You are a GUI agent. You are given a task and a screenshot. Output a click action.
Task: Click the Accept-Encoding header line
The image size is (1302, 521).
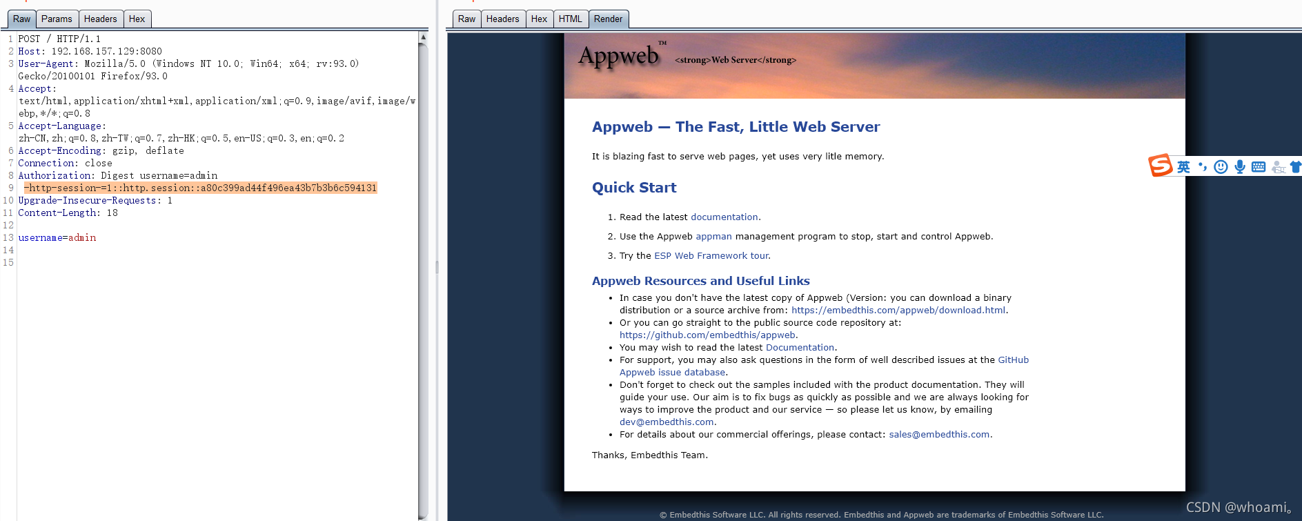coord(101,150)
